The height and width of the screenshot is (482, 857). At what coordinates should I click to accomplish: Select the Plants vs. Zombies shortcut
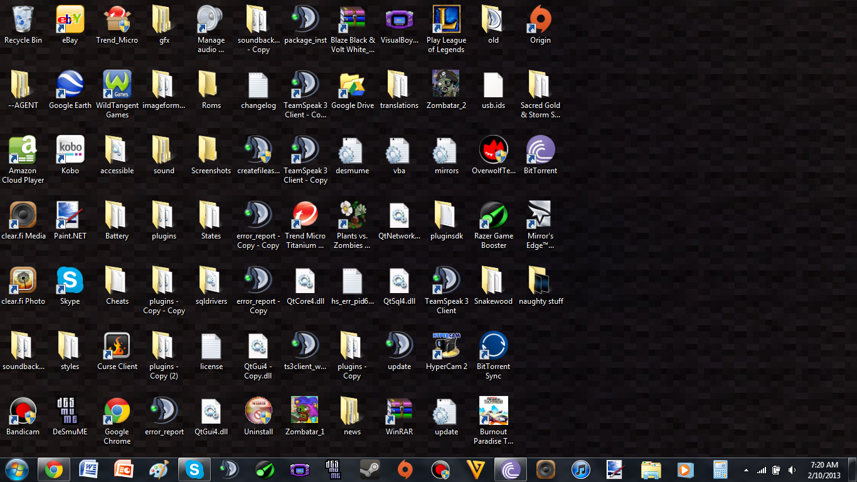pos(353,225)
